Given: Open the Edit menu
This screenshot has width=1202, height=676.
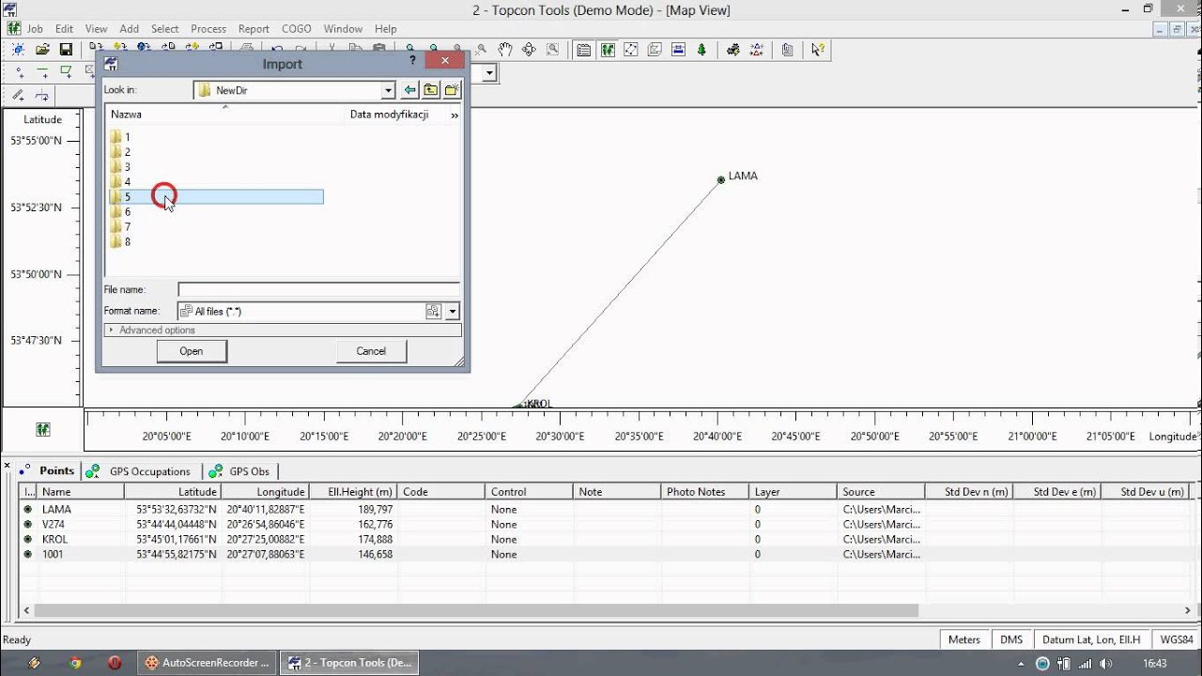Looking at the screenshot, I should (64, 29).
